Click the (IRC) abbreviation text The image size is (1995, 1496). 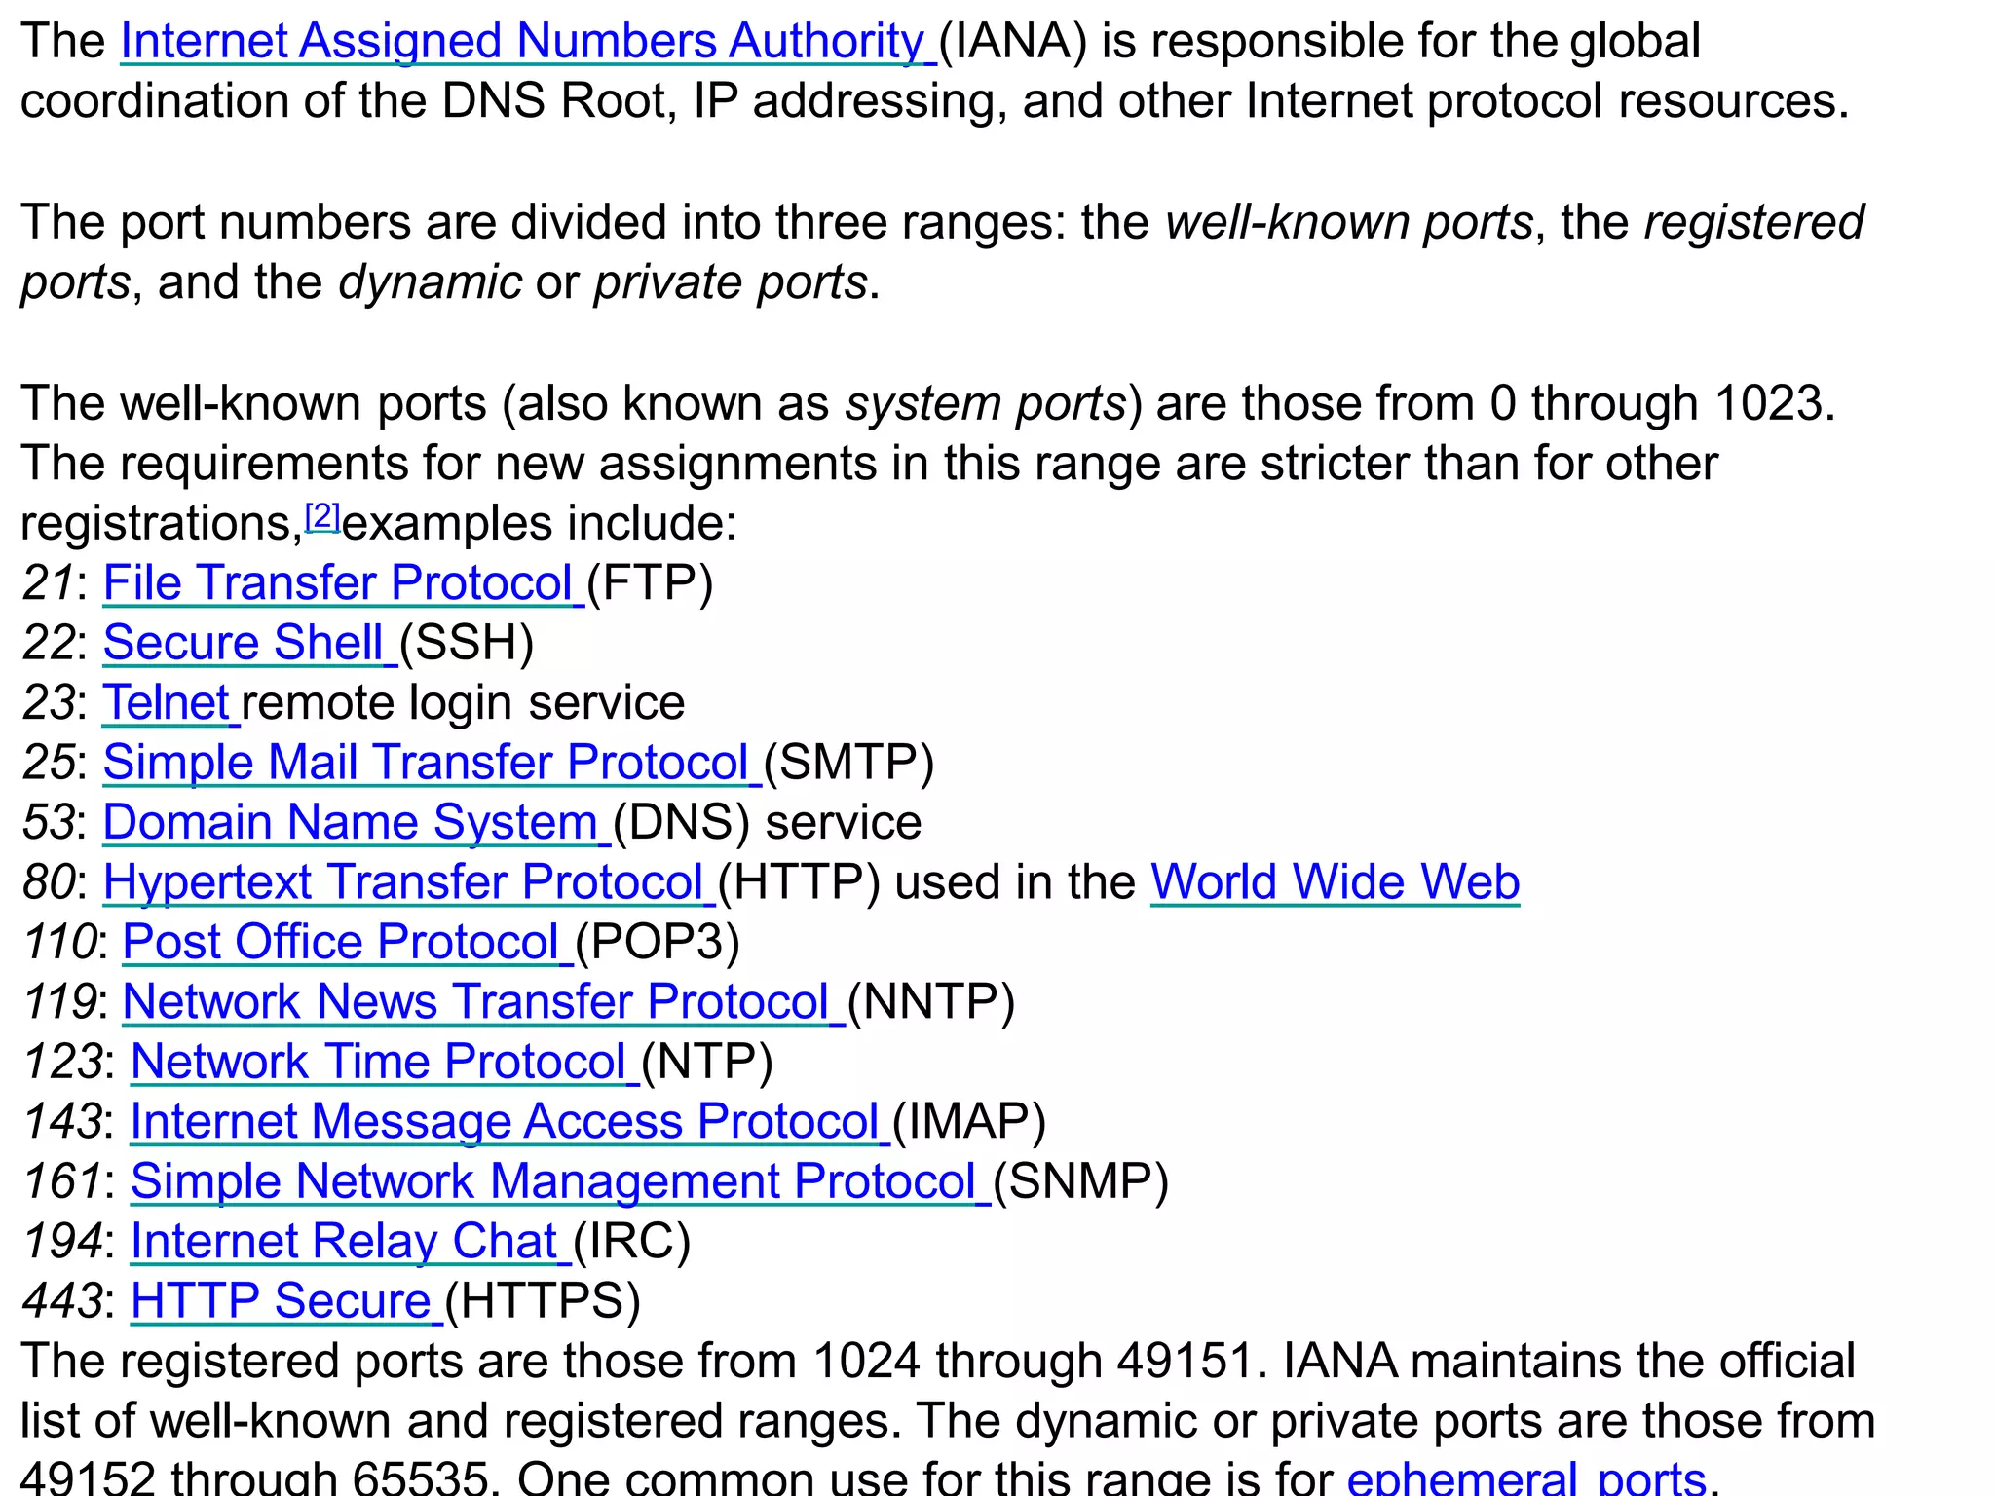[x=631, y=1242]
